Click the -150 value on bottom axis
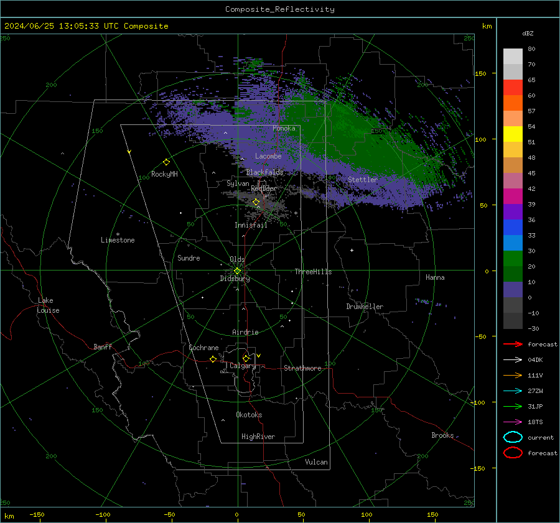The width and height of the screenshot is (560, 523). (37, 514)
